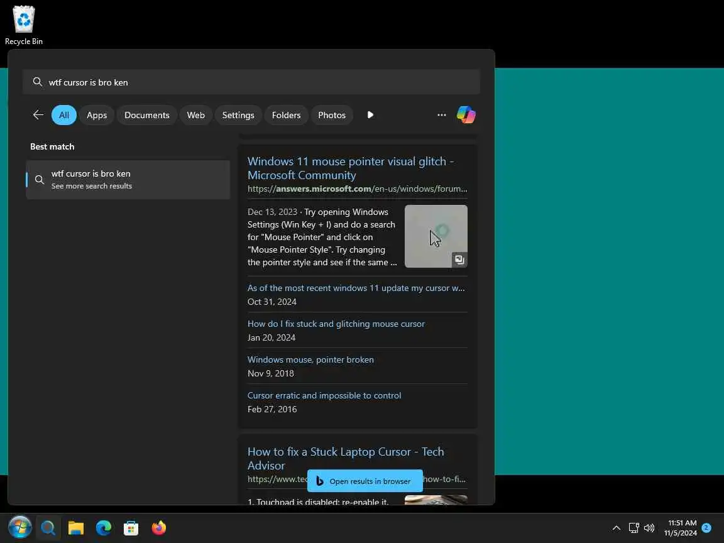Switch to the Web filter tab

[196, 115]
